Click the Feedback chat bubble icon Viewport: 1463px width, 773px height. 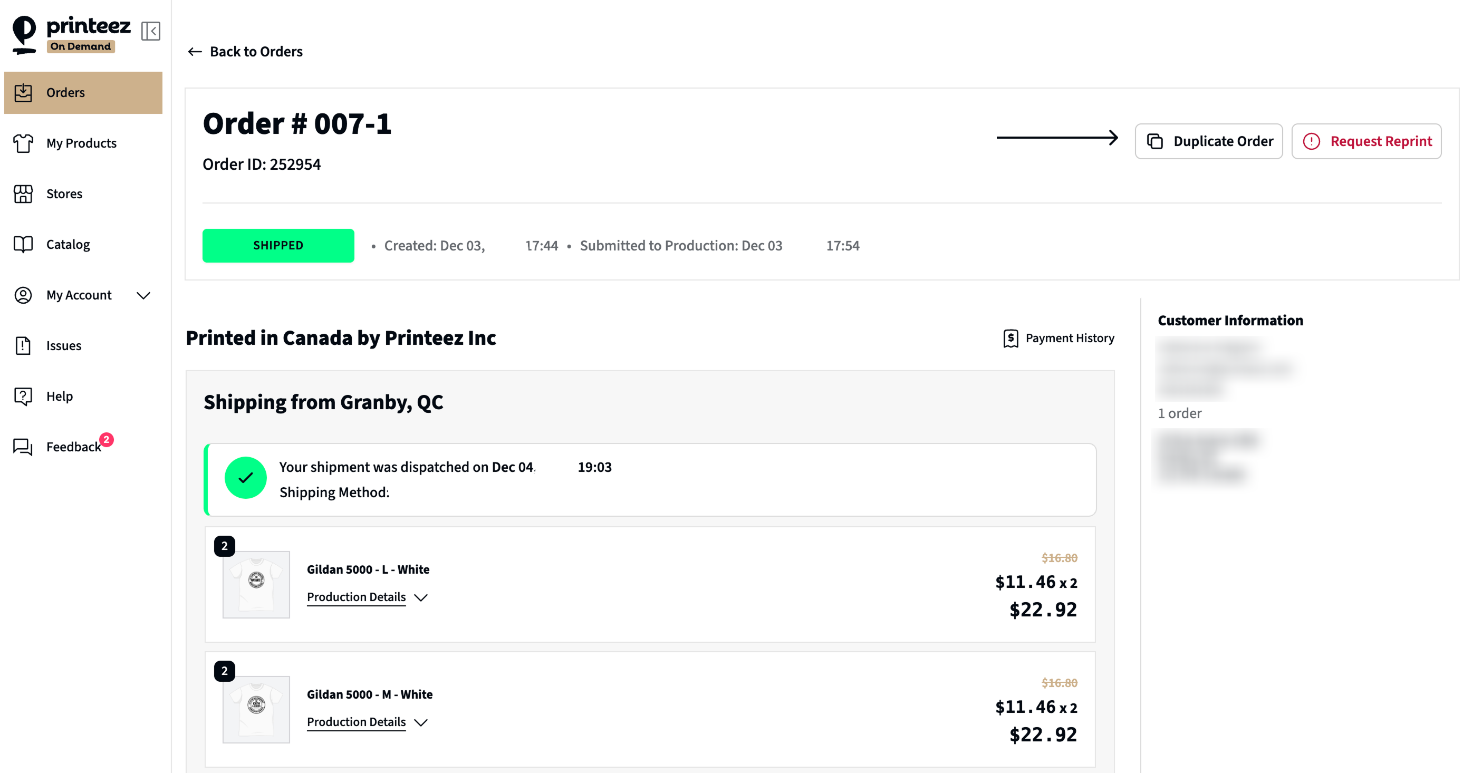pyautogui.click(x=23, y=447)
